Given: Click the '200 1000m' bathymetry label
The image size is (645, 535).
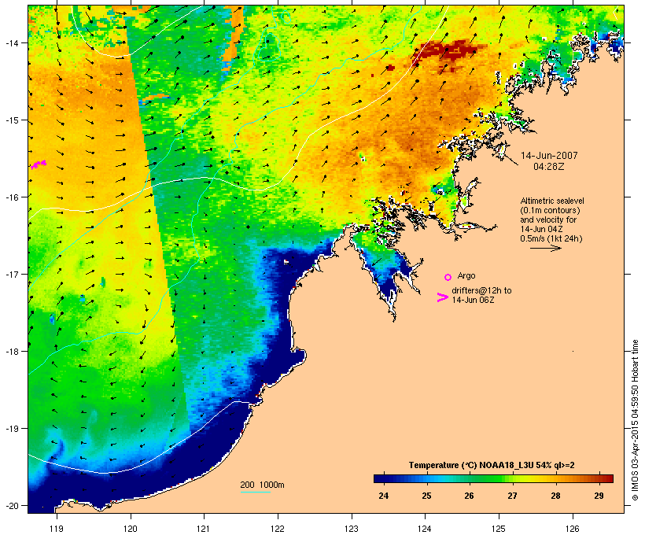Looking at the screenshot, I should pos(262,485).
